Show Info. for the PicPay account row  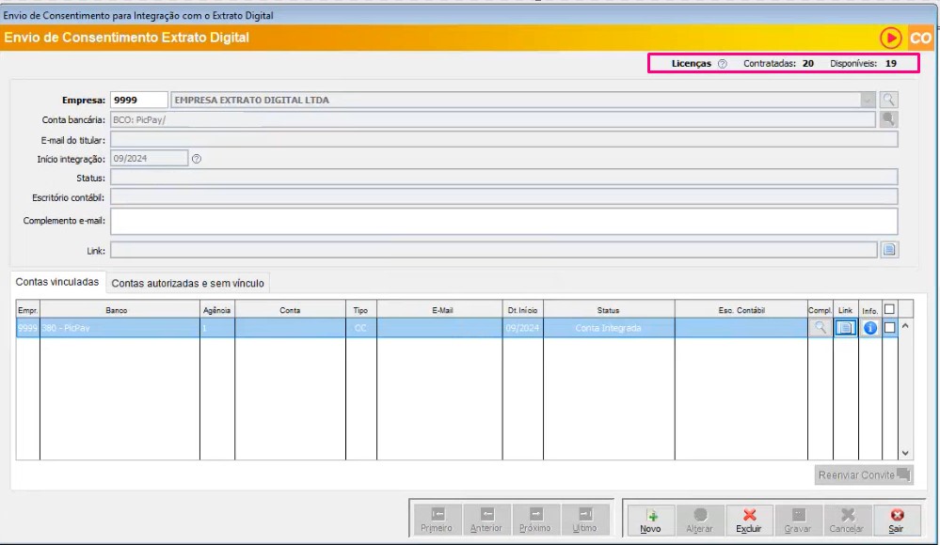870,328
